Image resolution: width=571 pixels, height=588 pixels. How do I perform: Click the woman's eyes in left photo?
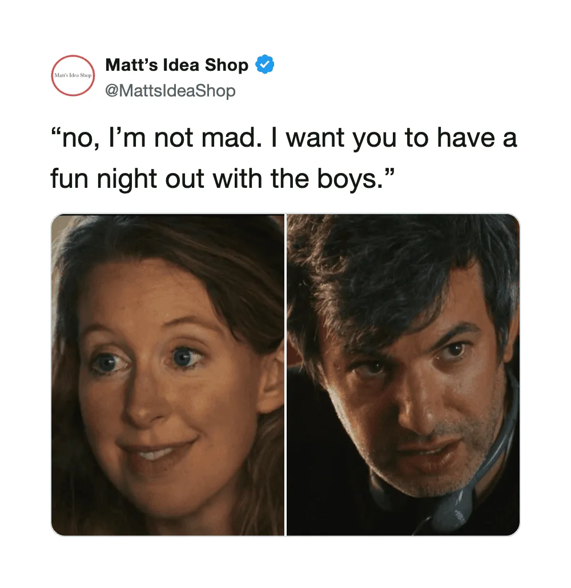tap(146, 359)
